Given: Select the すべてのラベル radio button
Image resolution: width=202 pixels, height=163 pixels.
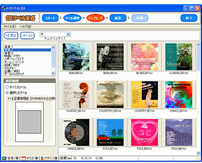Looking at the screenshot, I should (x=7, y=87).
